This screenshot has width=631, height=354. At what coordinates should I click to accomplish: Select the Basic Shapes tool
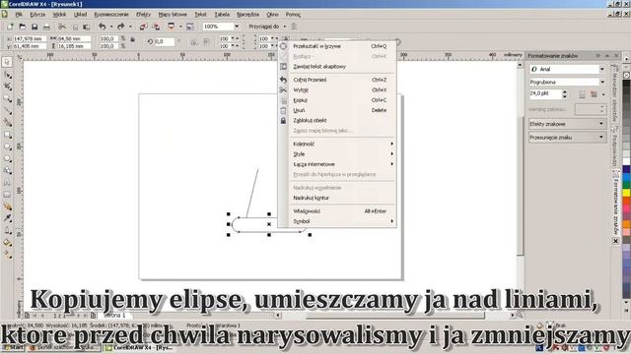[7, 170]
